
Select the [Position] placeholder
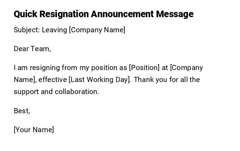pos(144,68)
